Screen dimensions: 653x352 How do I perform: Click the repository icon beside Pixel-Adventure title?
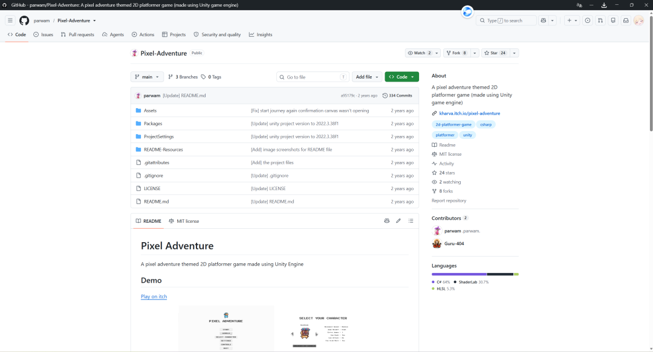(134, 53)
